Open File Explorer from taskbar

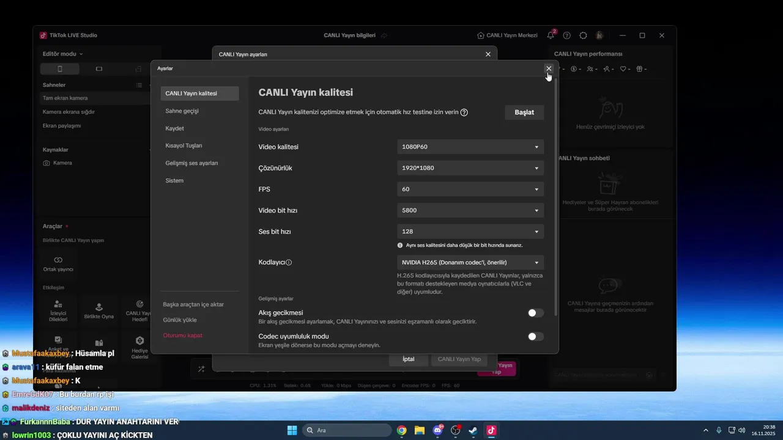420,430
